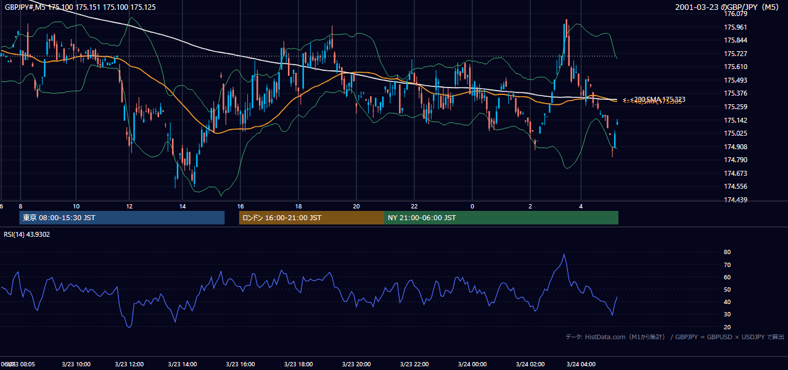The width and height of the screenshot is (788, 370).
Task: Click the RSI scale level 80
Action: pos(728,252)
